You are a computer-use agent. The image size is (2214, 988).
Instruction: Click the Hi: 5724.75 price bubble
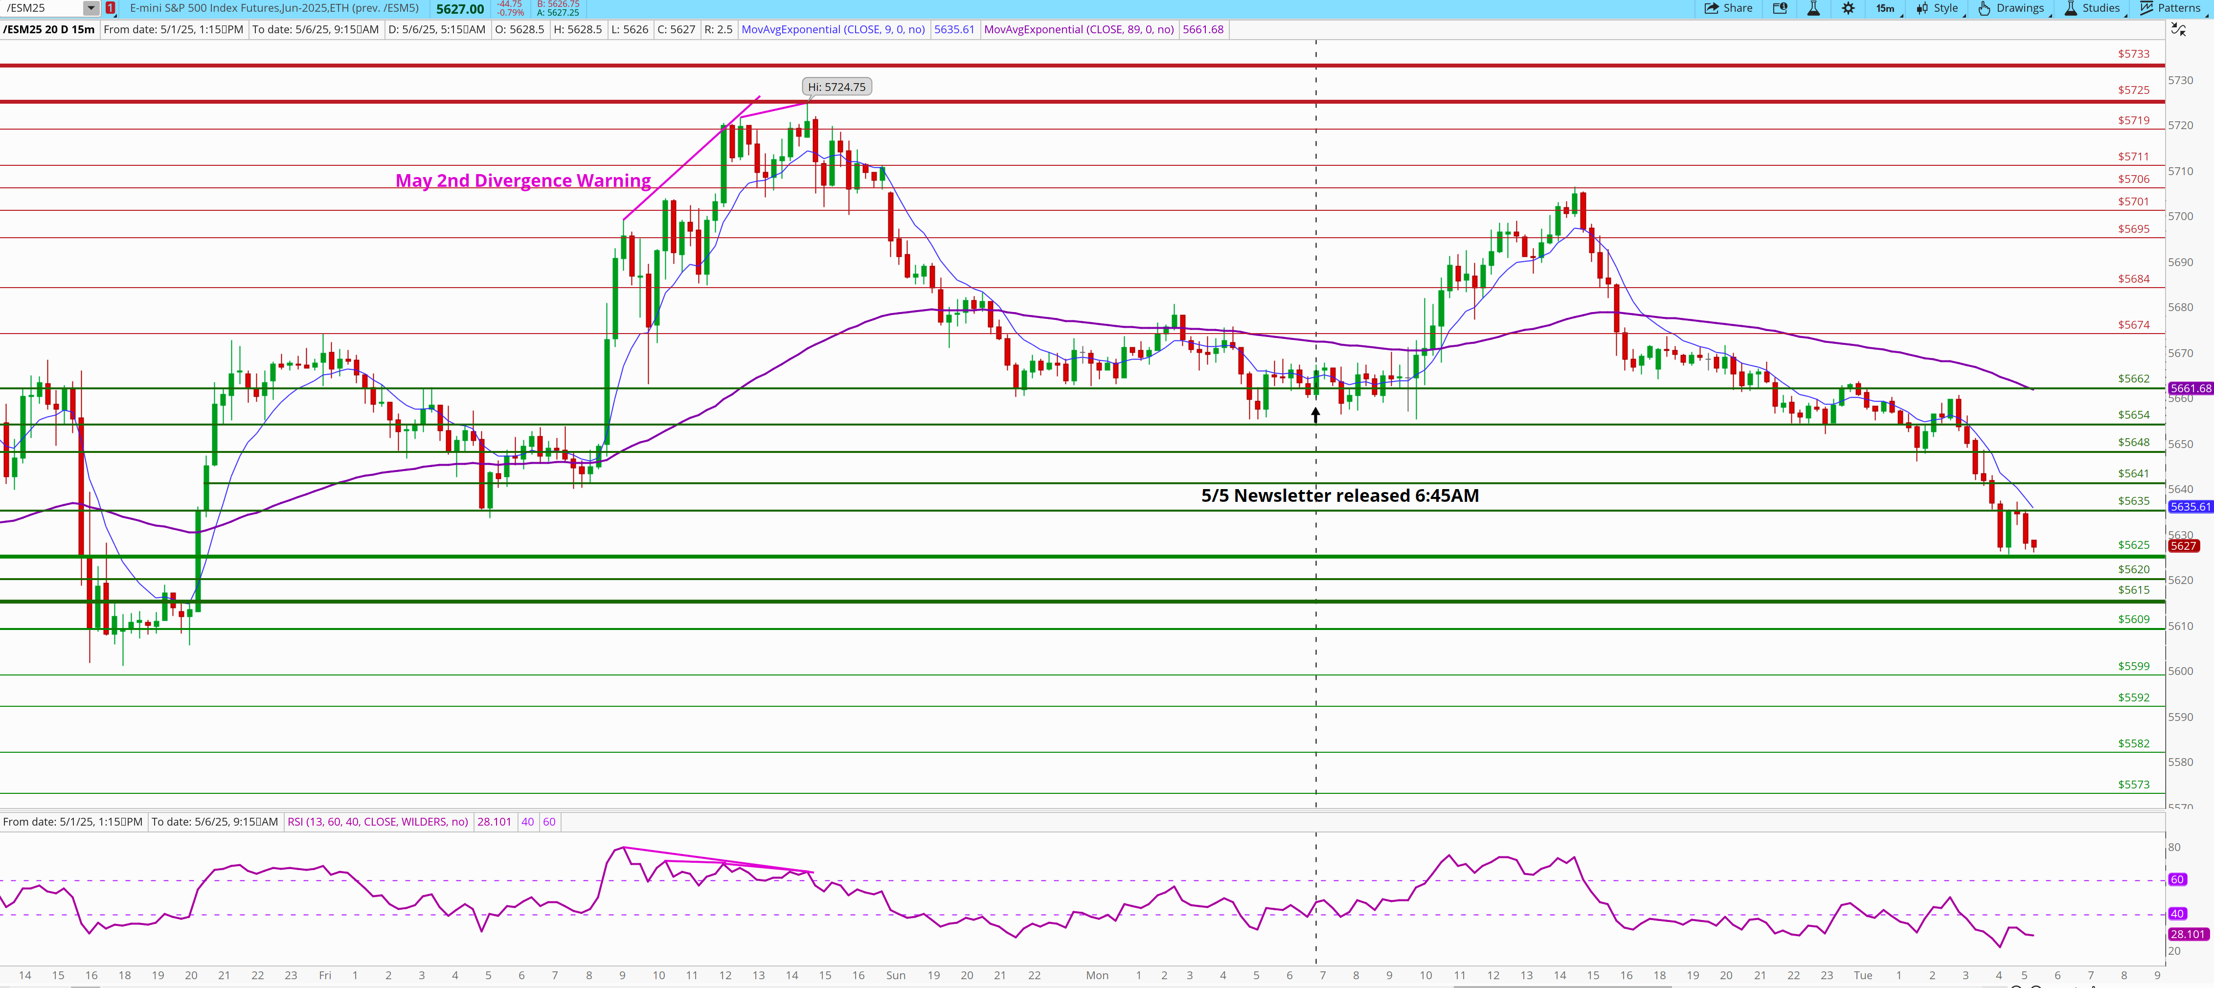click(836, 87)
